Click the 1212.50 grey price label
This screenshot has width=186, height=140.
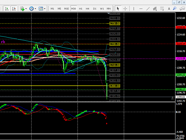[115, 60]
